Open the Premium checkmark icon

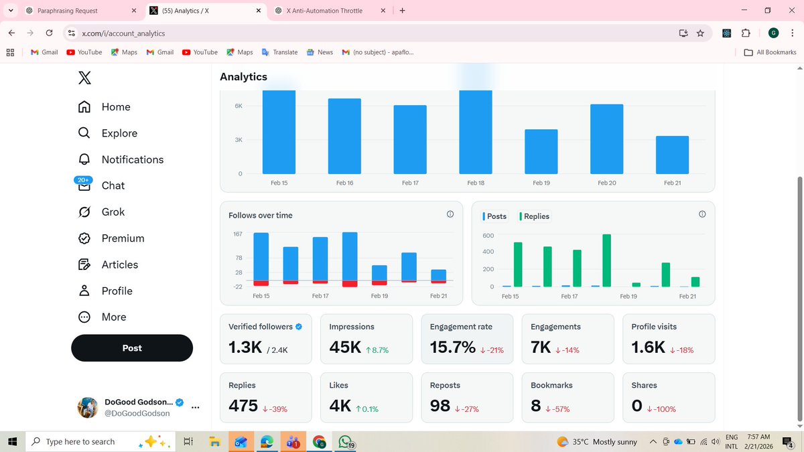[x=84, y=238]
